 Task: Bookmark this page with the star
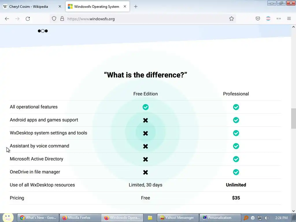click(232, 19)
